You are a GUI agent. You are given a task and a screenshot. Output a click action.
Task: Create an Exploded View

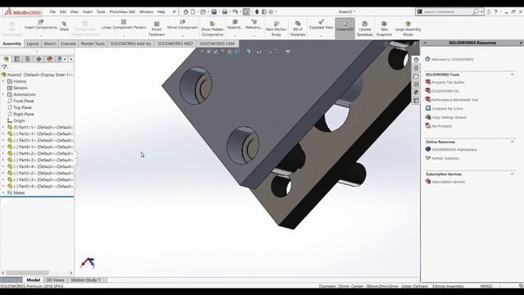[321, 25]
